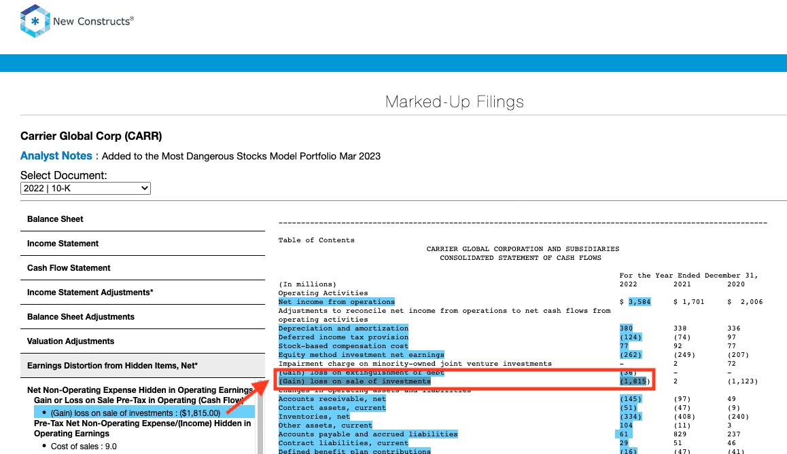Image resolution: width=787 pixels, height=454 pixels.
Task: Click the highlighted 380 depreciation value
Action: [626, 328]
